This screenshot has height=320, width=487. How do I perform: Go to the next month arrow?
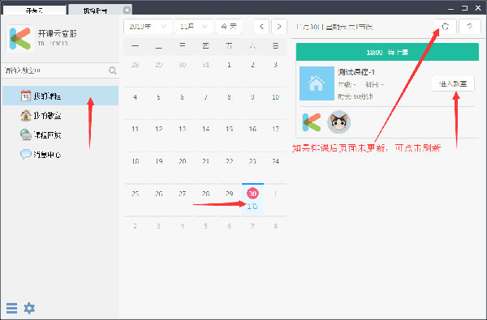[279, 27]
